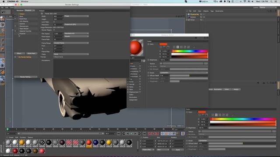Select Physical in Render Settings list
The image size is (280, 157).
coord(22,34)
